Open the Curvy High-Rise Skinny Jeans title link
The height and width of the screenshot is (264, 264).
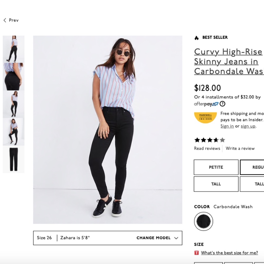coord(228,62)
